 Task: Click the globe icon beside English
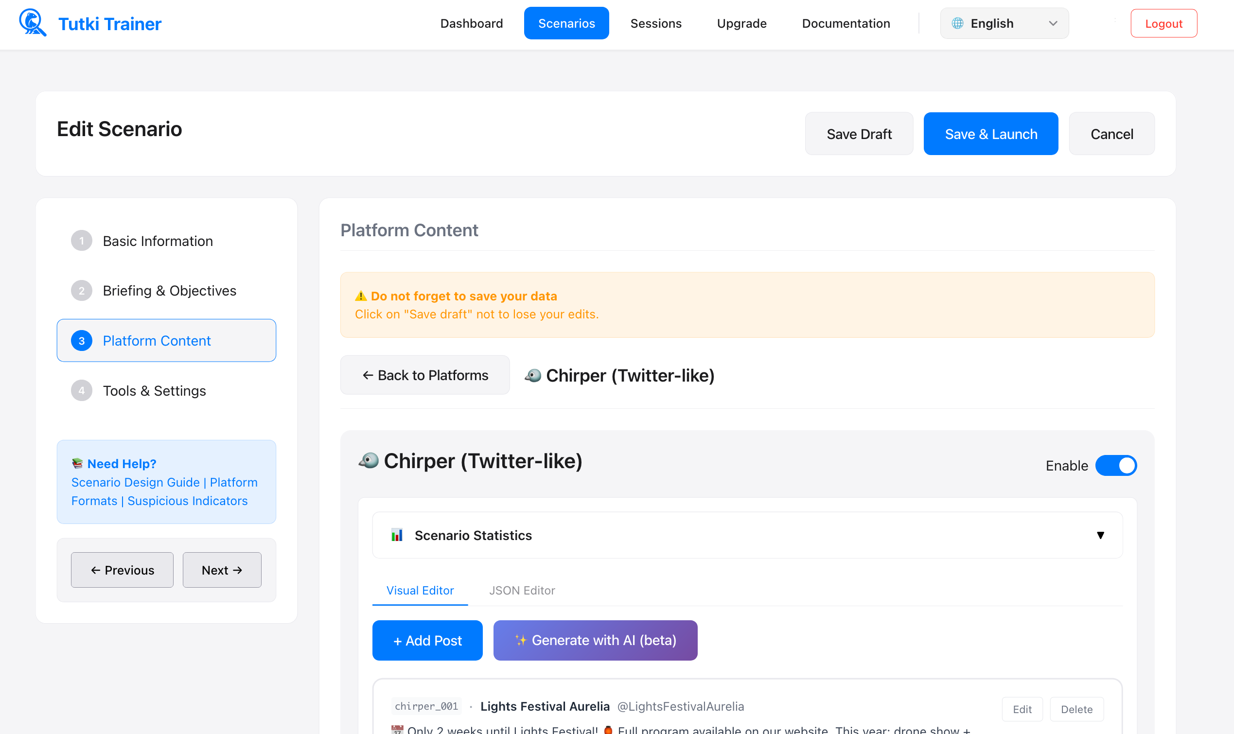957,23
